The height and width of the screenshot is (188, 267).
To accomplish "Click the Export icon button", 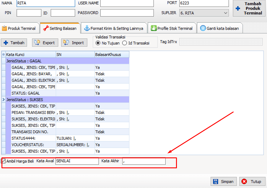I will 37,43.
